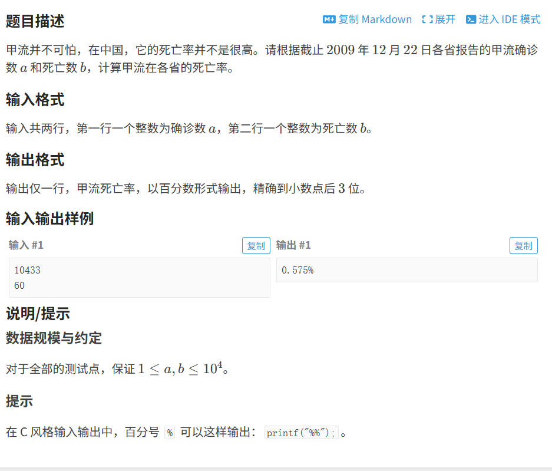Click the Markdown copy icon
The width and height of the screenshot is (552, 471).
(x=329, y=19)
